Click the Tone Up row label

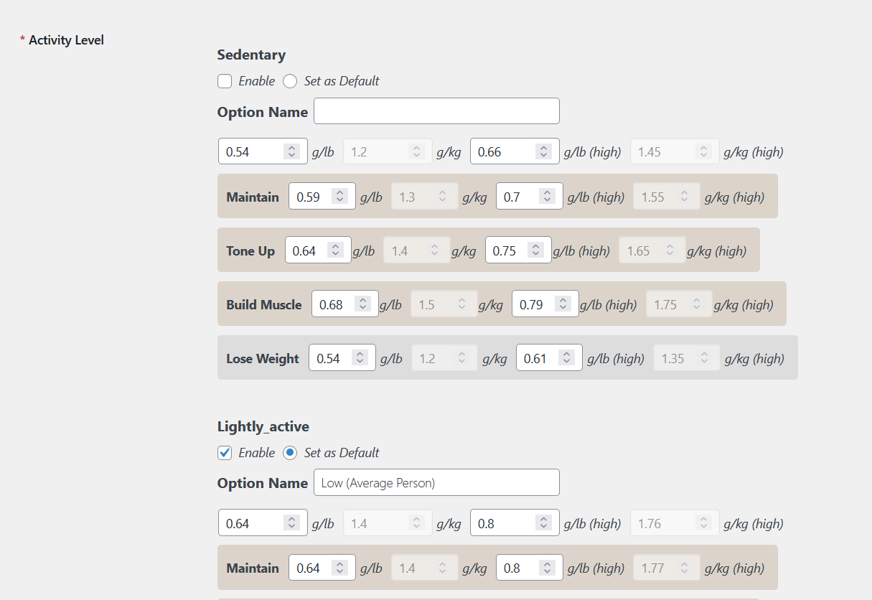[250, 251]
